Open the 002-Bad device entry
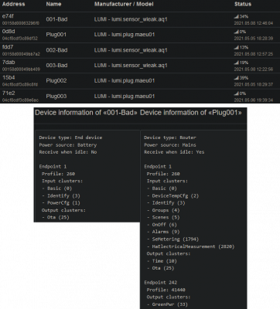 click(56, 50)
